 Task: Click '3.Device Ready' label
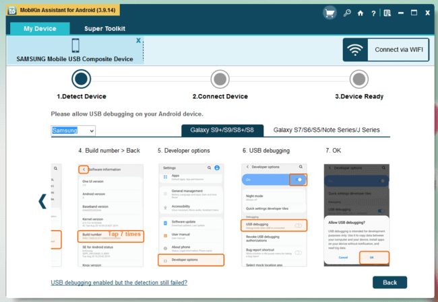359,96
